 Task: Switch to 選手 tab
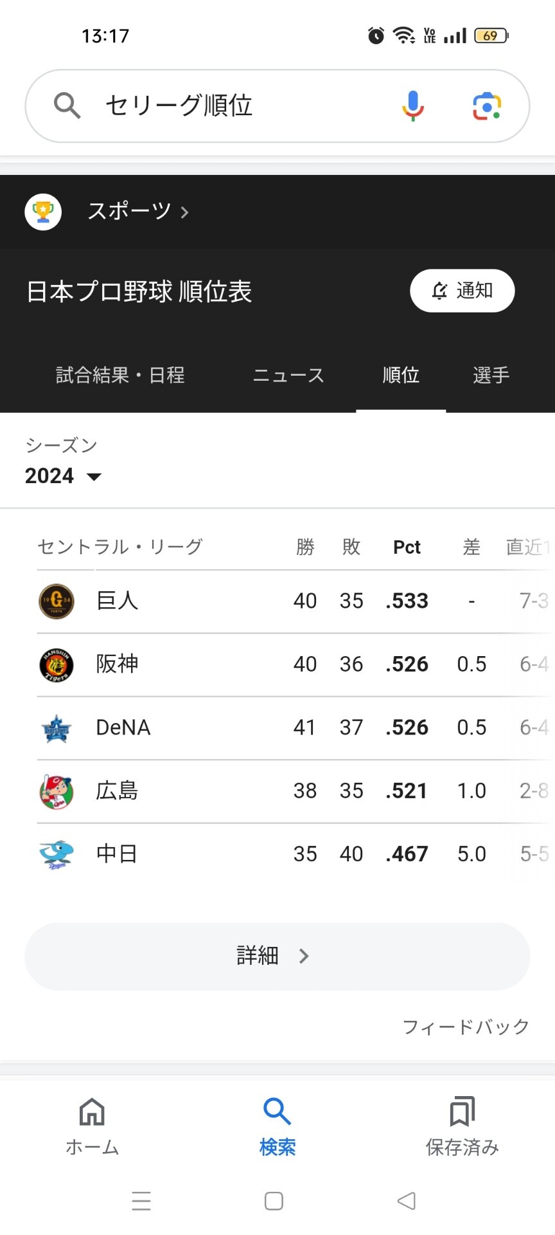491,375
